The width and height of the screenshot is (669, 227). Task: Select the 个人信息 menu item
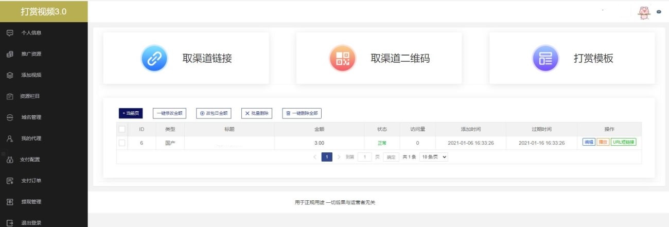tap(31, 33)
